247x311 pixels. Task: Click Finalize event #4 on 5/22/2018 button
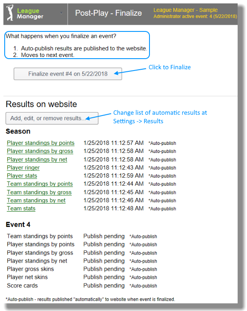[x=68, y=74]
